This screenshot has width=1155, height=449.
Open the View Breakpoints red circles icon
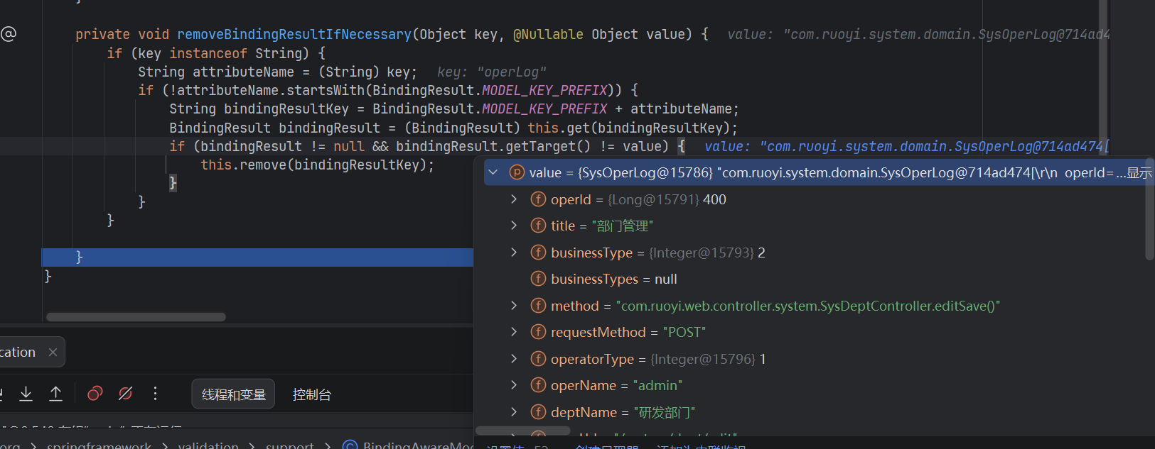(95, 394)
